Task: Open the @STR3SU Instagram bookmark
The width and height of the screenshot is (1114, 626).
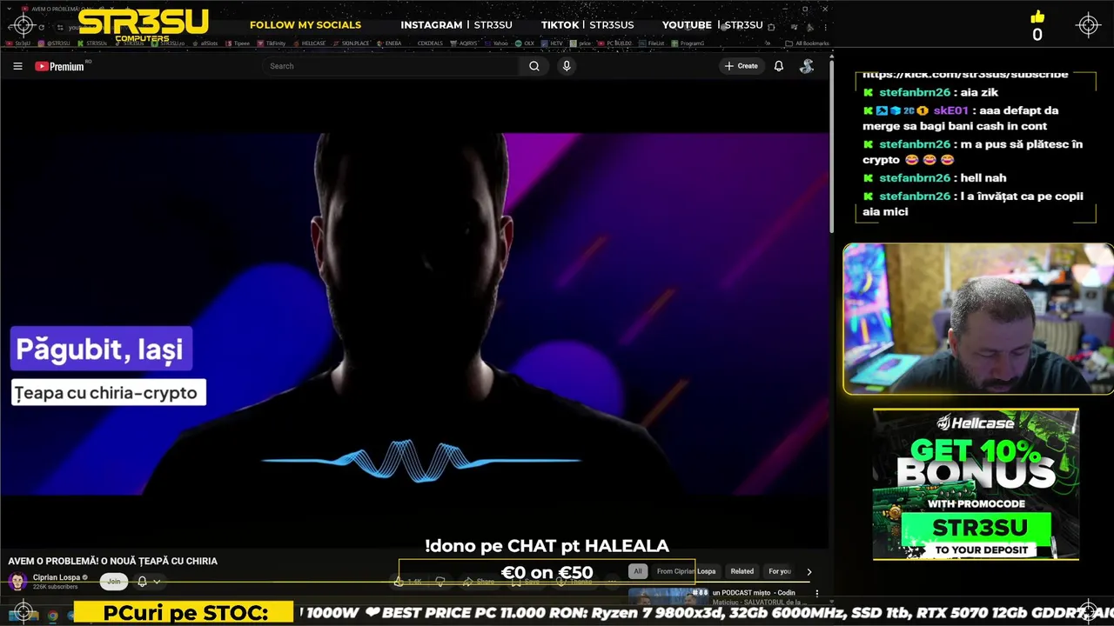Action: click(54, 43)
